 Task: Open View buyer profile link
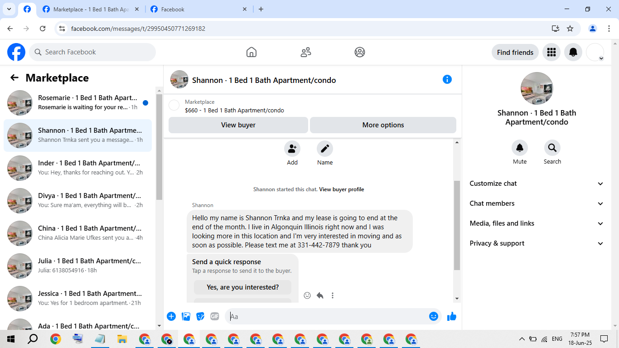coord(342,189)
